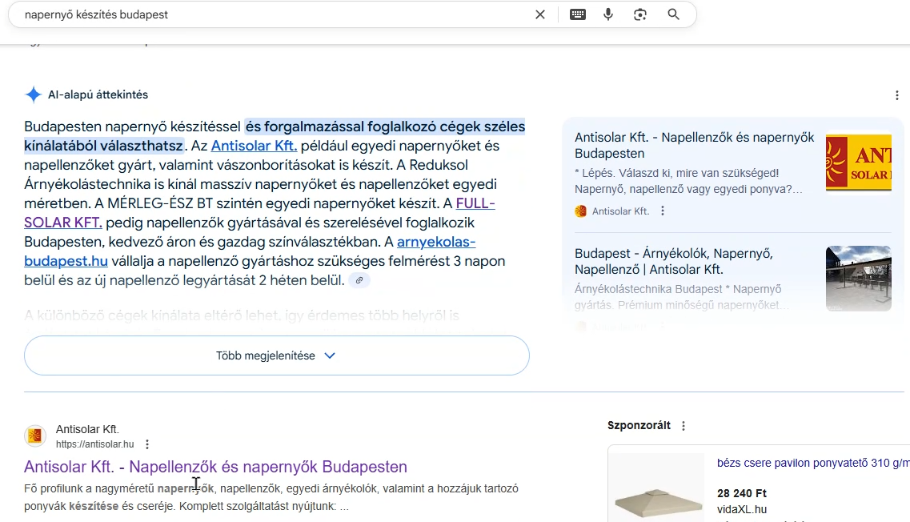910x522 pixels.
Task: Open the FULL-SOLAR KFT. link
Action: click(x=475, y=204)
